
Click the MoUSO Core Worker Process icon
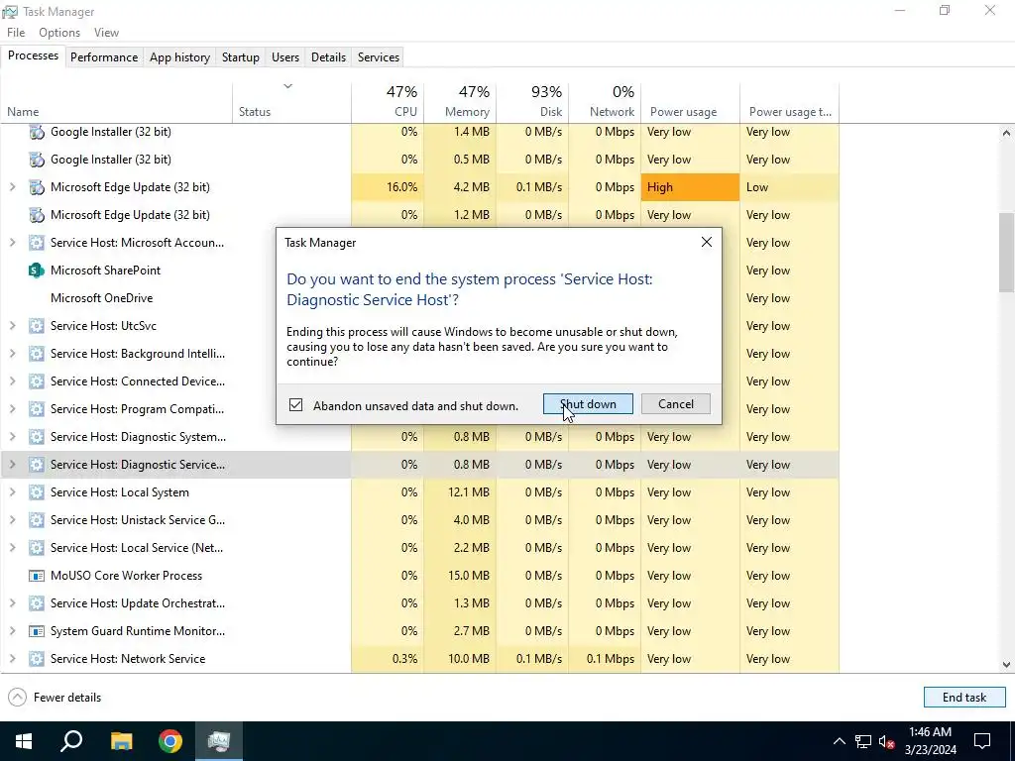(x=37, y=576)
